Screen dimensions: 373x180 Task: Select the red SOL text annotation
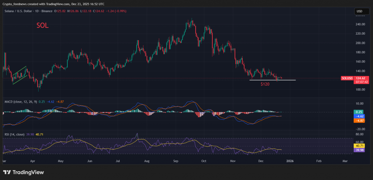[42, 26]
